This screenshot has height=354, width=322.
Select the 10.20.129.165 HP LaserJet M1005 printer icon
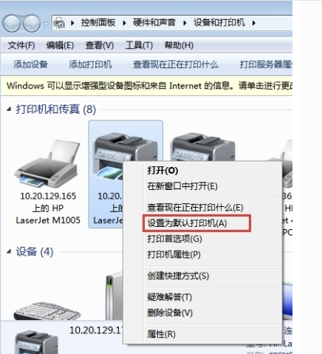[48, 163]
